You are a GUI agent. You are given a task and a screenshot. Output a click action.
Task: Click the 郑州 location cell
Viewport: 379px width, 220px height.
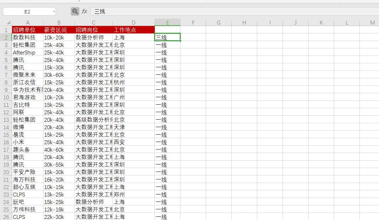click(x=134, y=194)
